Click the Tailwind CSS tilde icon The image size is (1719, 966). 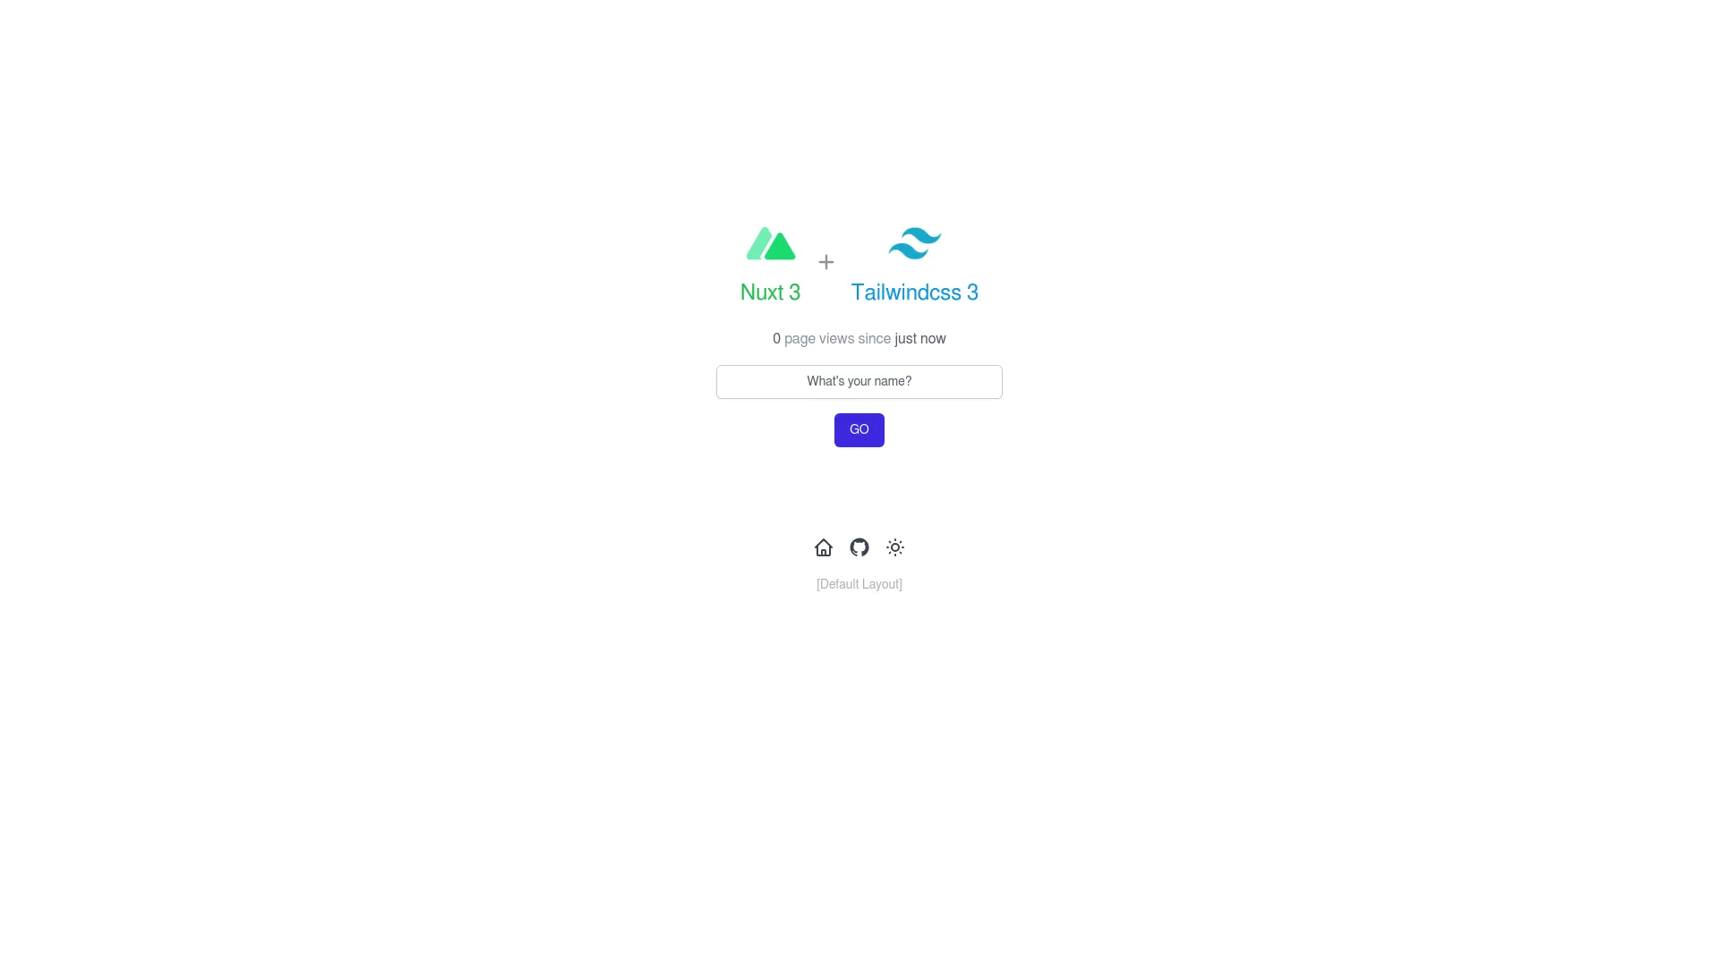[914, 244]
